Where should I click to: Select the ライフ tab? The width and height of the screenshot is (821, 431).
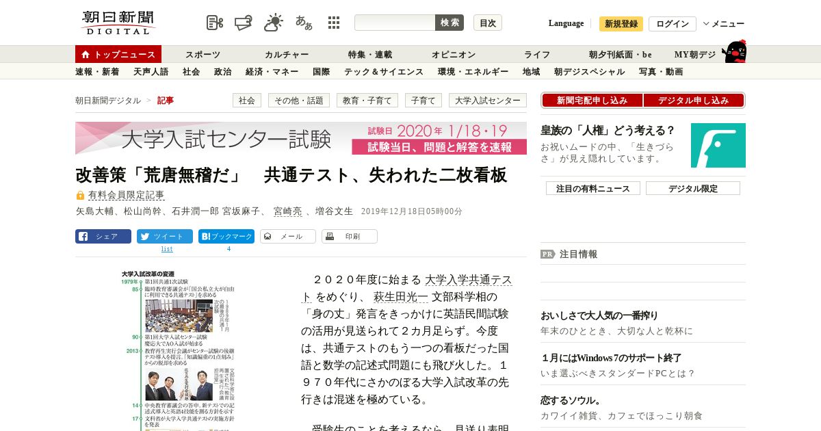(537, 55)
